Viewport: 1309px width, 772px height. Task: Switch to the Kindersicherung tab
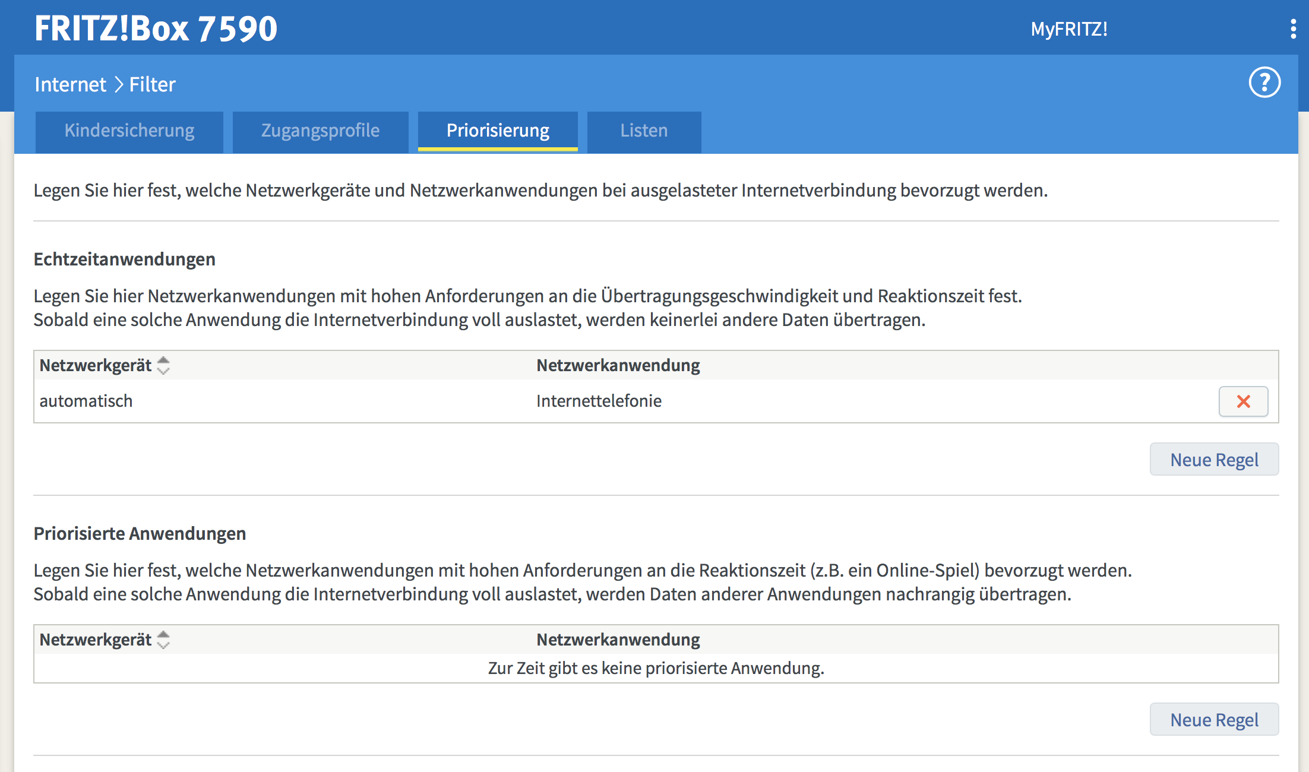click(129, 131)
